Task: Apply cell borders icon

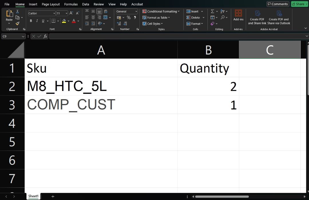Action: pos(54,21)
